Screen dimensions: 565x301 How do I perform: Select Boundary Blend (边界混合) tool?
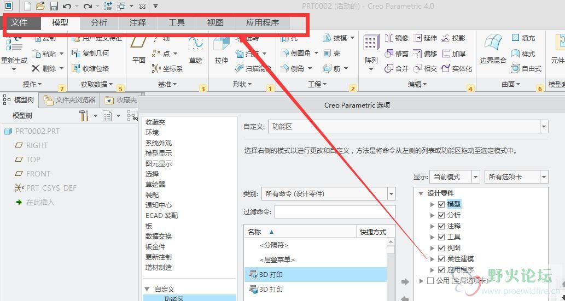tap(493, 50)
